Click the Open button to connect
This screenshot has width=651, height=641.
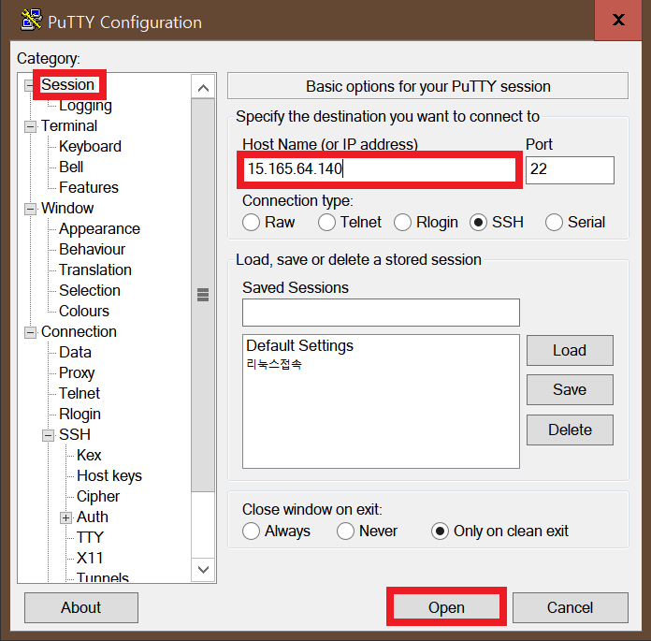446,607
